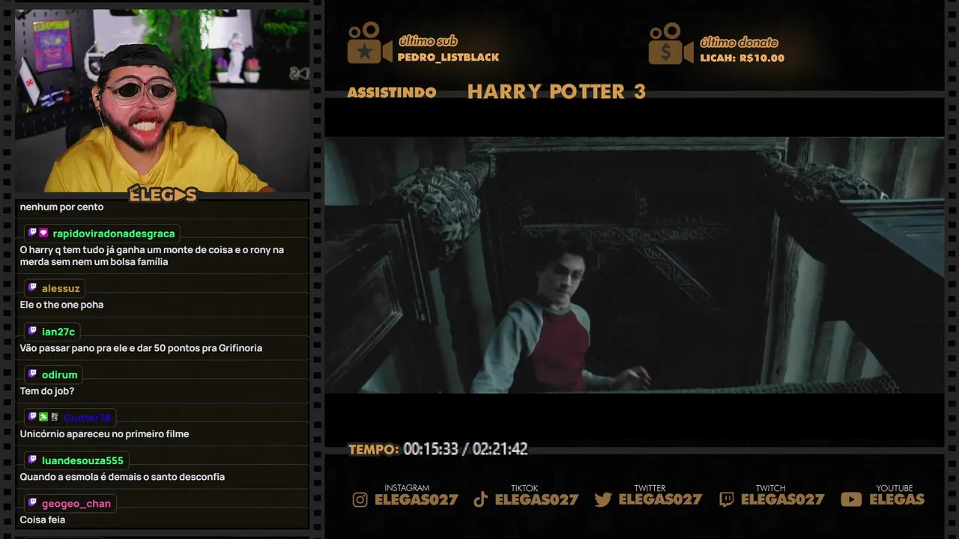Click the HARRY POTTER 3 title
Viewport: 959px width, 539px height.
click(x=556, y=91)
